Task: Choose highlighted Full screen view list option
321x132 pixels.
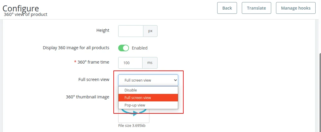Action: click(138, 97)
